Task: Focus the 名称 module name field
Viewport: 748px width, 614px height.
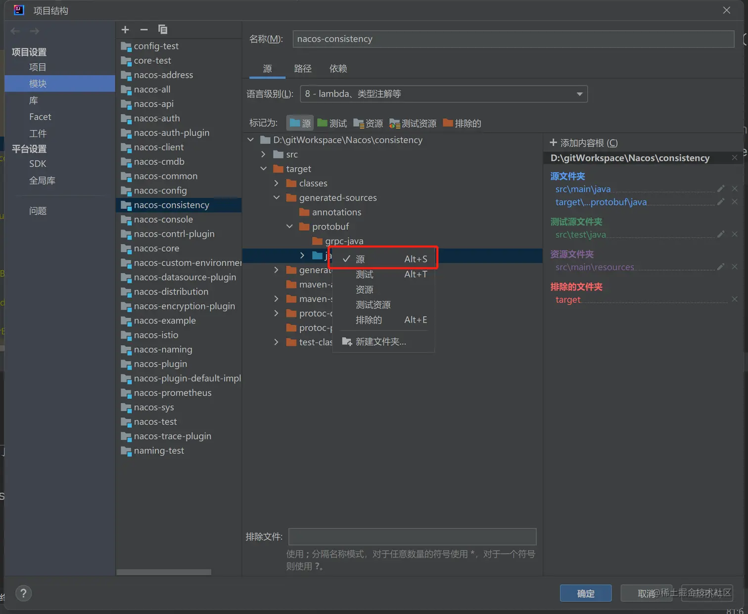Action: (x=514, y=39)
